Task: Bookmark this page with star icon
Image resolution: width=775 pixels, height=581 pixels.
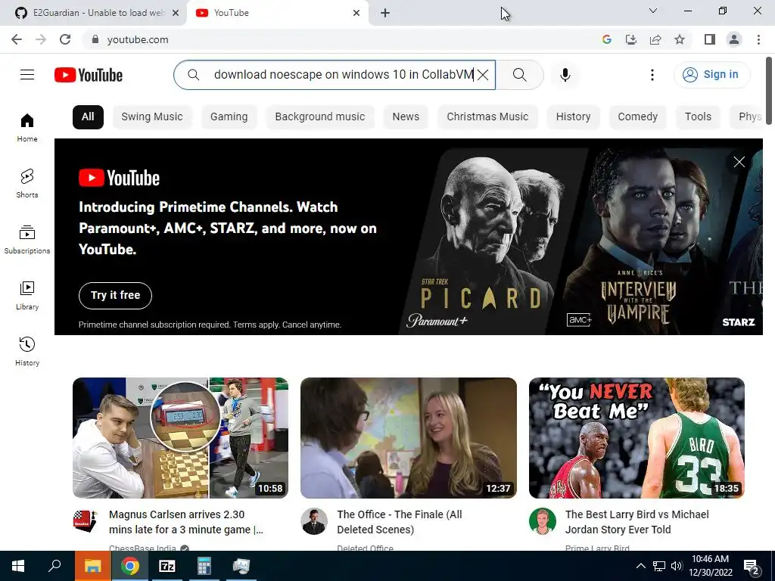Action: 680,39
